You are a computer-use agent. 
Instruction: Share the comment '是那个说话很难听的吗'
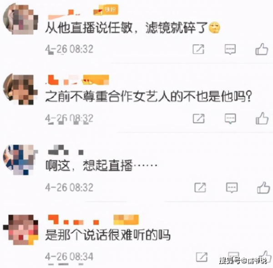[202, 257]
